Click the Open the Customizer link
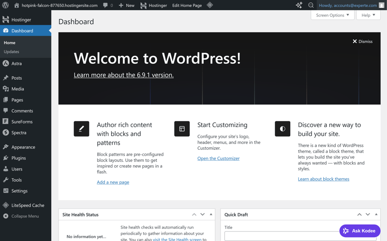Image resolution: width=387 pixels, height=241 pixels. coord(218,158)
